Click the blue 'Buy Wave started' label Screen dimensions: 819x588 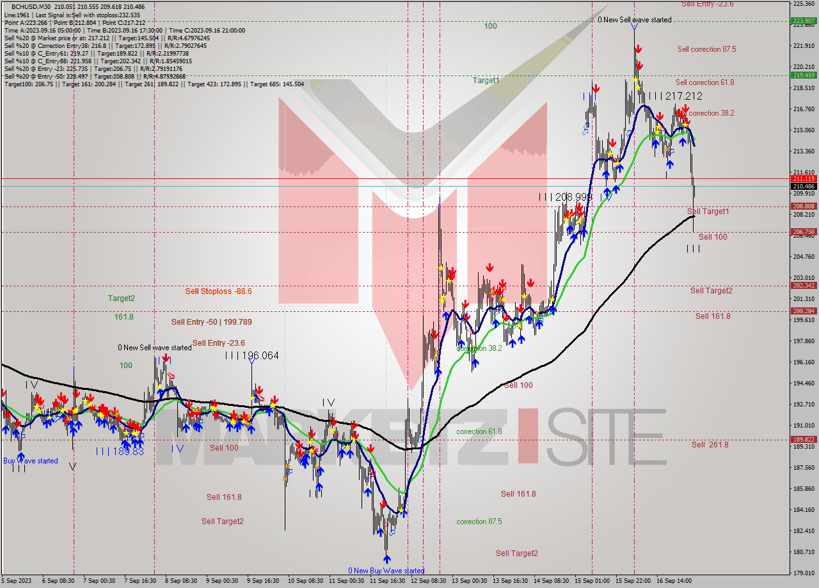30,461
